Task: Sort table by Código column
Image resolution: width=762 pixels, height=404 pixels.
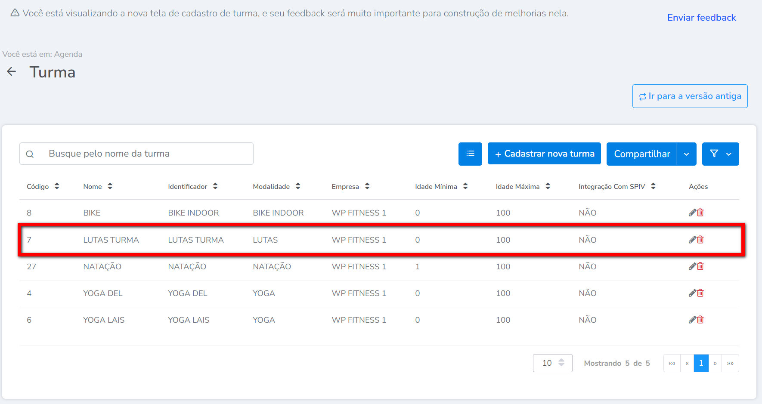Action: [x=56, y=186]
